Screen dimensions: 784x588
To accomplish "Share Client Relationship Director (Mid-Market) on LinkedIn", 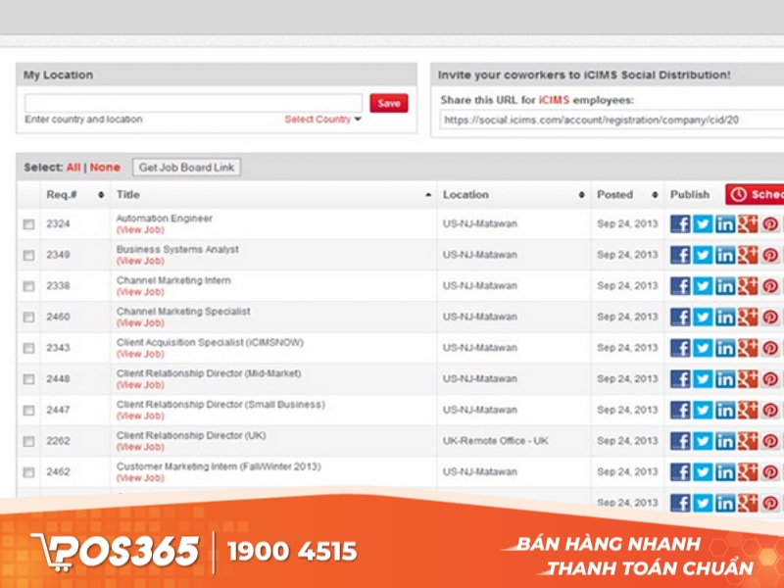I will (x=725, y=379).
